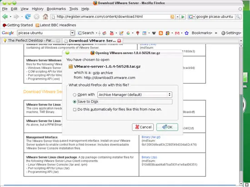Open the Help menu
250x187 pixels.
pyautogui.click(x=85, y=9)
